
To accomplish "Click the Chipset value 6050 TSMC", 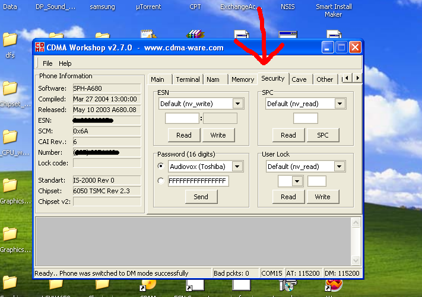I will coord(107,191).
